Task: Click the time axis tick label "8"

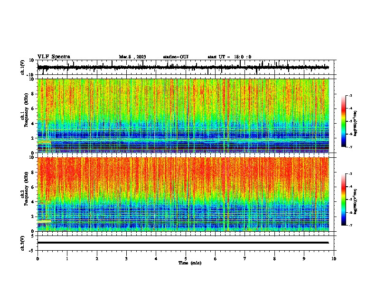Action: click(x=274, y=259)
